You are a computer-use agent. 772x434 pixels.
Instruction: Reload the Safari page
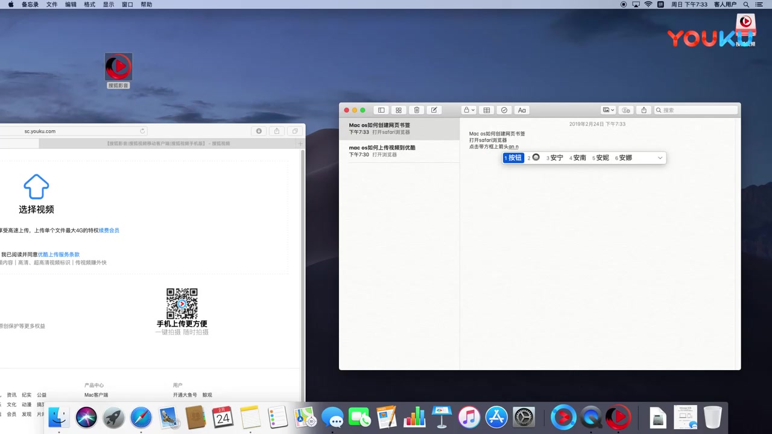click(x=142, y=131)
